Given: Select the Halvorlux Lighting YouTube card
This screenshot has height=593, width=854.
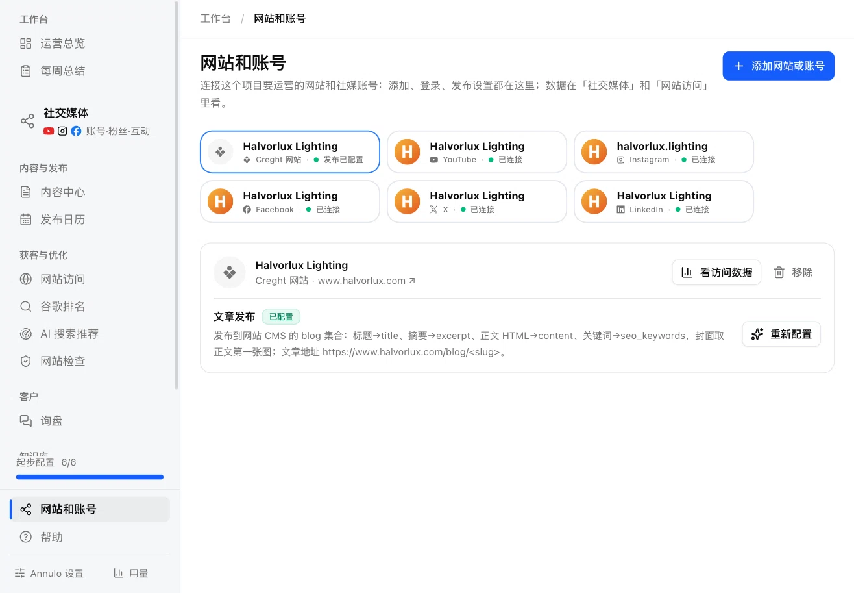Looking at the screenshot, I should coord(477,152).
